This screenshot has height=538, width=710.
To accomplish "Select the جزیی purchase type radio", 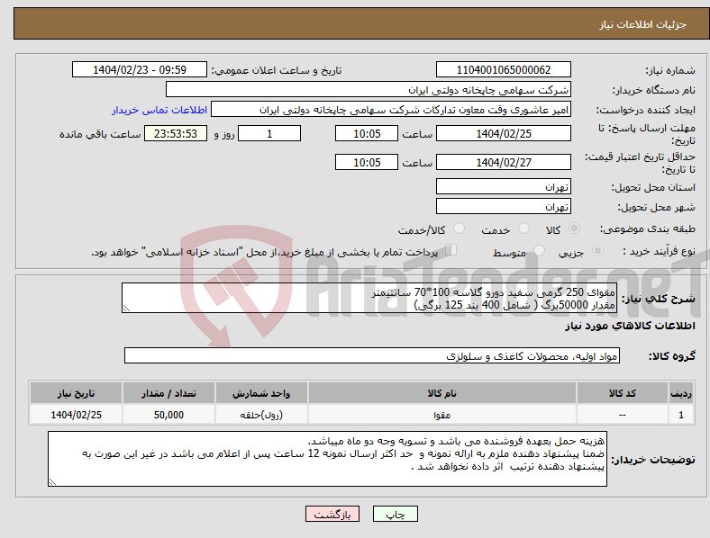I will coord(597,251).
